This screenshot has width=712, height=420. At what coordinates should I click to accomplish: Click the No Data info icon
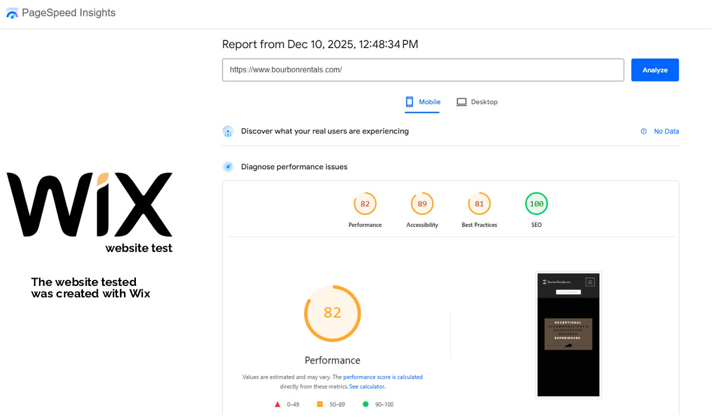click(x=644, y=132)
